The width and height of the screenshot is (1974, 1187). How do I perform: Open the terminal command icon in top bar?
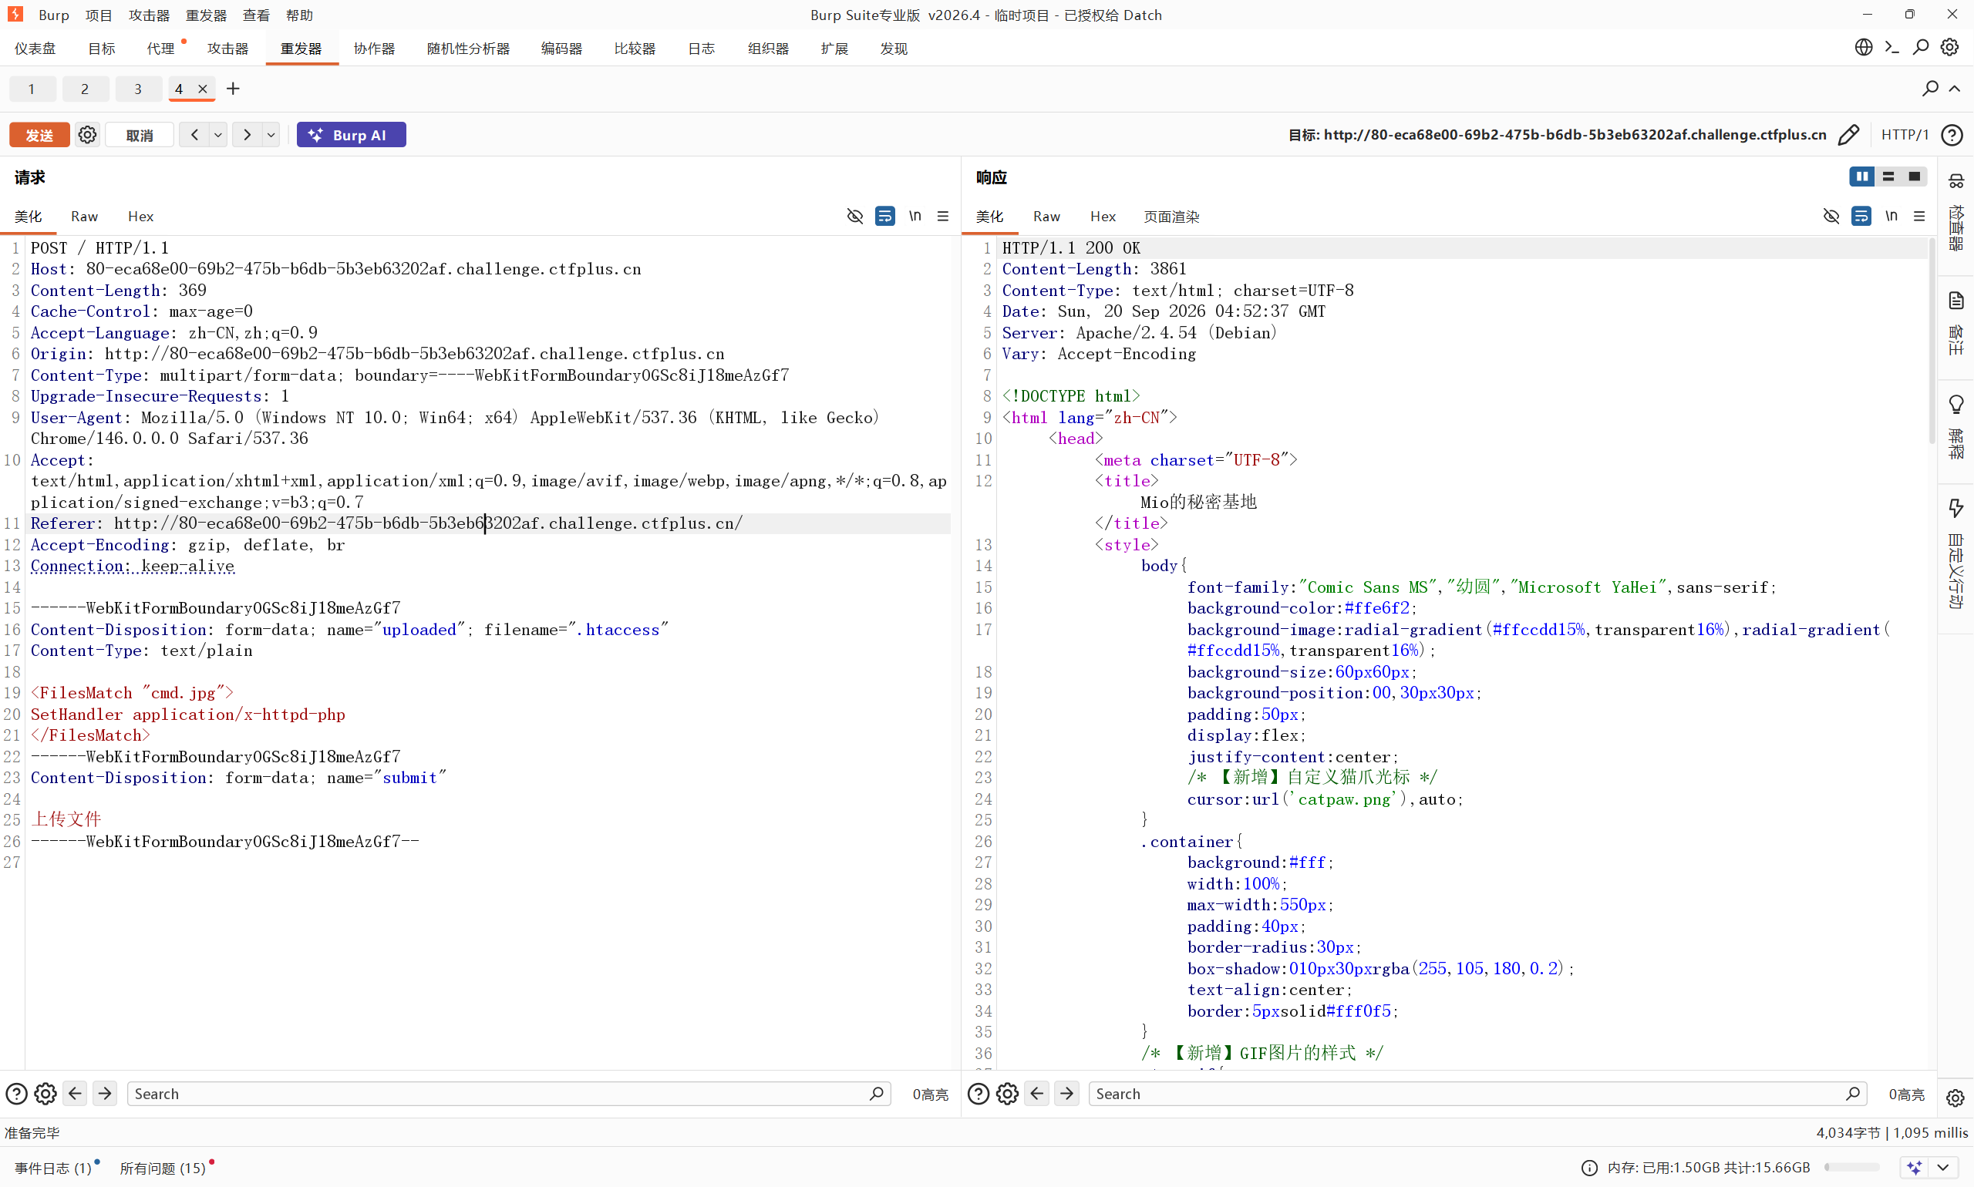tap(1891, 47)
